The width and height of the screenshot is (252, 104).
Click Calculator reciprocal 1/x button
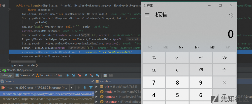pos(224,58)
